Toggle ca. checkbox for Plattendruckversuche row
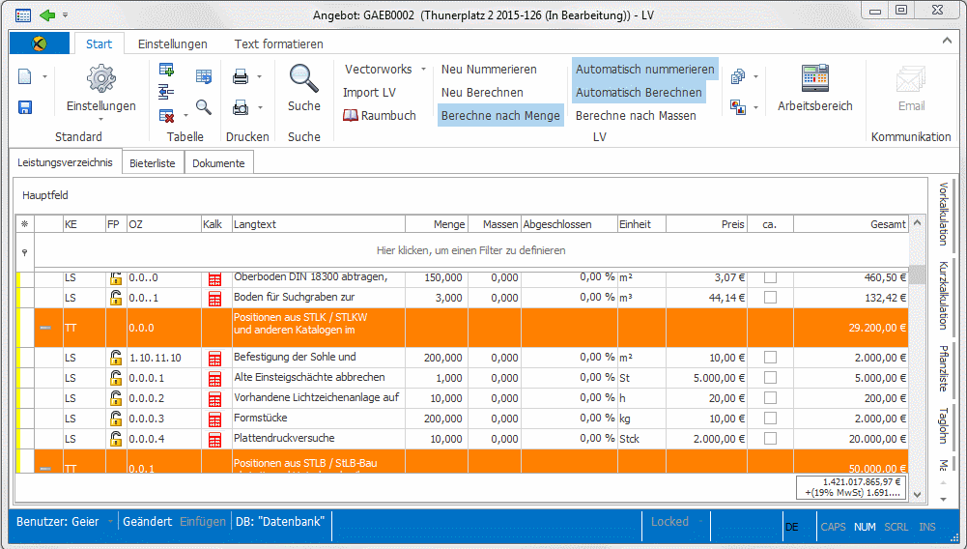The width and height of the screenshot is (967, 549). point(770,439)
